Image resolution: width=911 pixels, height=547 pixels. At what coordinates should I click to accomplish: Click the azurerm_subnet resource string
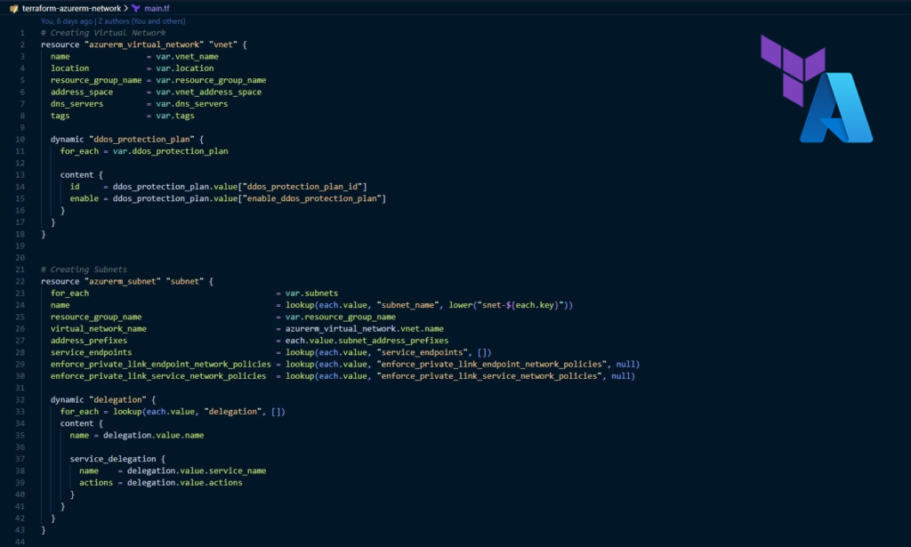coord(122,280)
